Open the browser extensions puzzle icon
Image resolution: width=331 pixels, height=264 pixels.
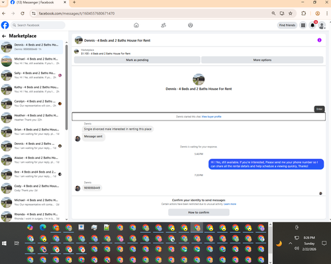point(304,13)
